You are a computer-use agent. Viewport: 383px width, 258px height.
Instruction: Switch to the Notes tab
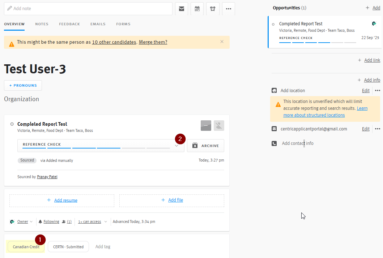[42, 24]
